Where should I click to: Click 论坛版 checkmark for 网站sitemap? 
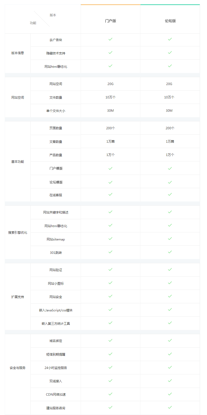coord(170,239)
